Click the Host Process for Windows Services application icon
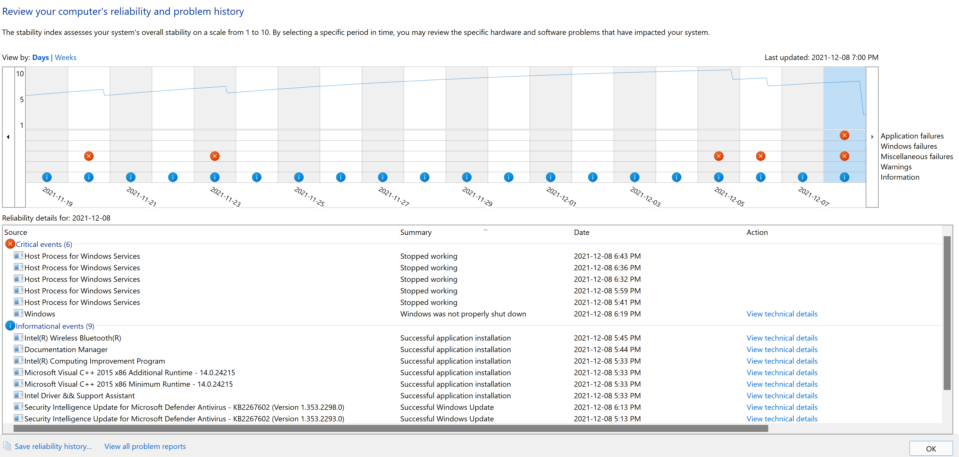 click(18, 256)
